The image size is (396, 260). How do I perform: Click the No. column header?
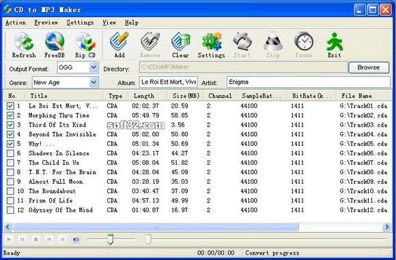[x=14, y=96]
